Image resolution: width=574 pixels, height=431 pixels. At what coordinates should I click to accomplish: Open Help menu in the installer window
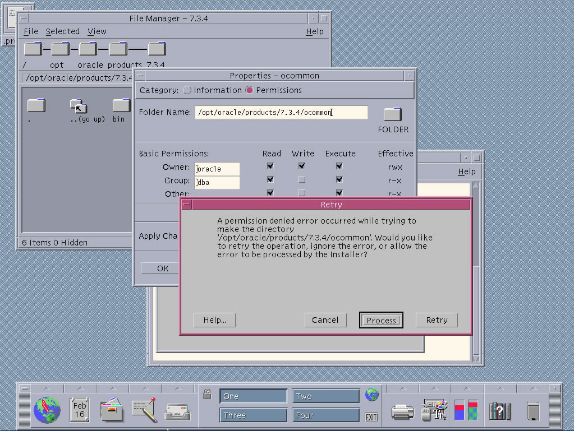467,172
